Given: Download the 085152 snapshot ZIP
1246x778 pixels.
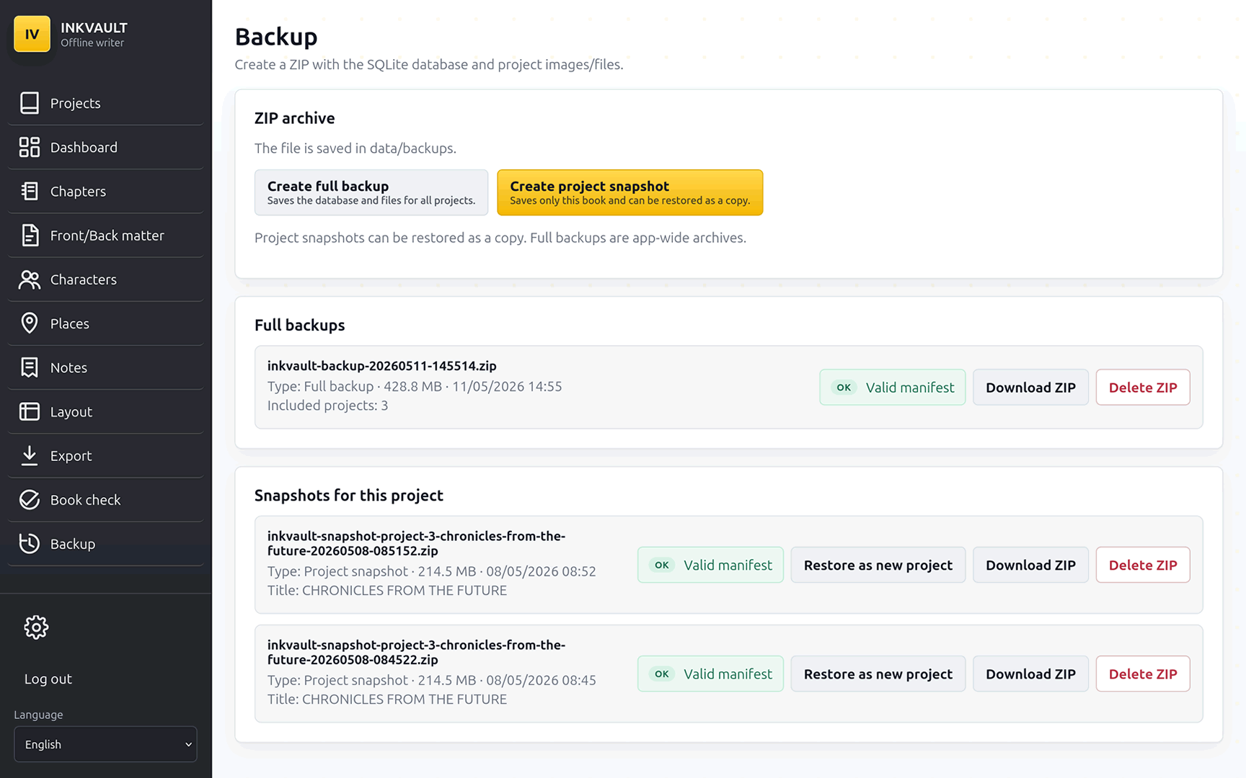Looking at the screenshot, I should (1030, 565).
